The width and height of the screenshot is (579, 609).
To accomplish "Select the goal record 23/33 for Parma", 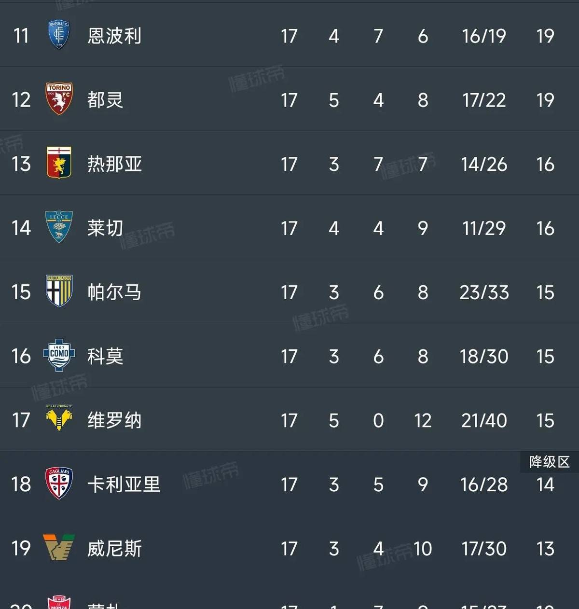I will [x=484, y=292].
